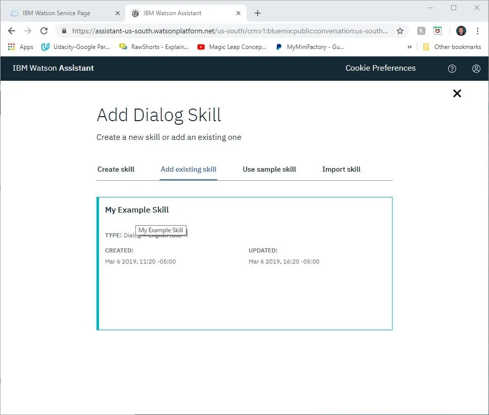Go back to previous page

pyautogui.click(x=12, y=31)
